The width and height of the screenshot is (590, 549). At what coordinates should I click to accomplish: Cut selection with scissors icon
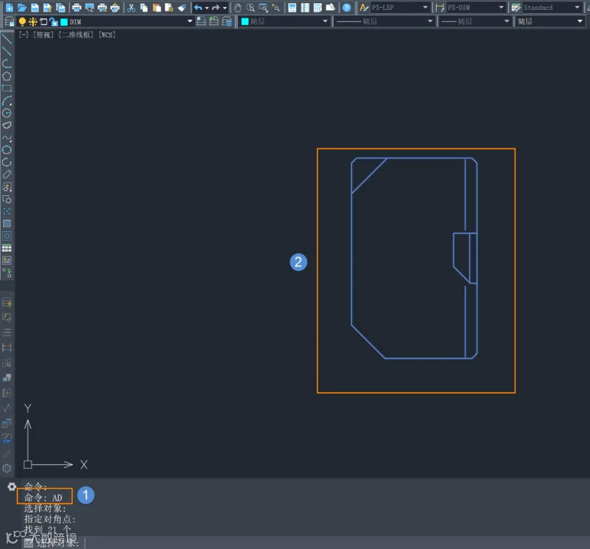pyautogui.click(x=131, y=7)
